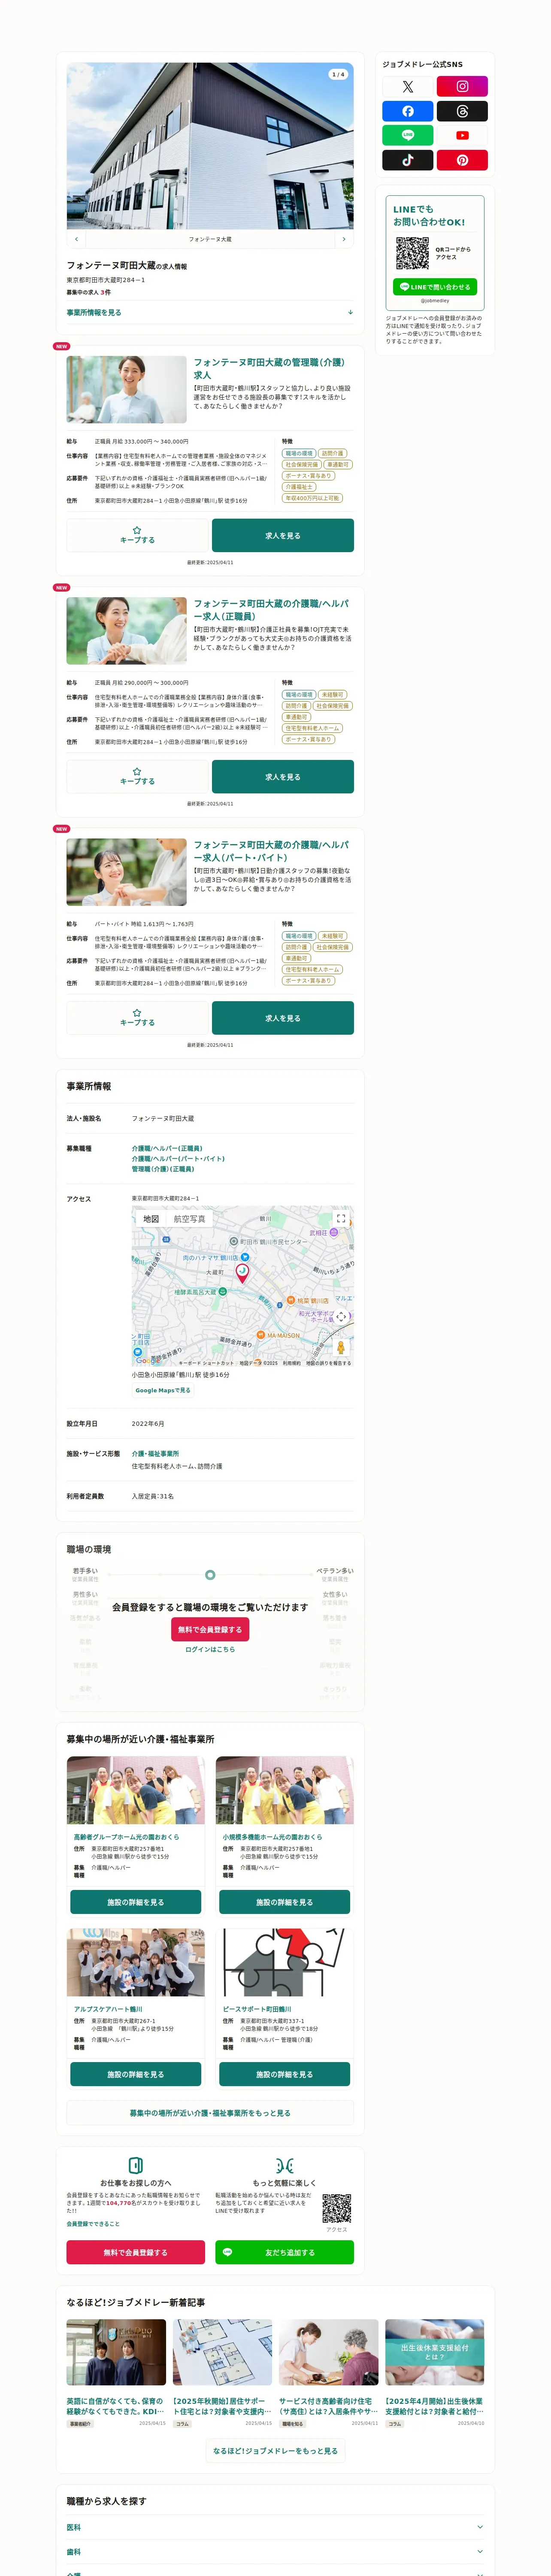This screenshot has height=2576, width=551.
Task: Click 住宅型有料老人ホーム tag on 正職員 job
Action: tap(313, 728)
